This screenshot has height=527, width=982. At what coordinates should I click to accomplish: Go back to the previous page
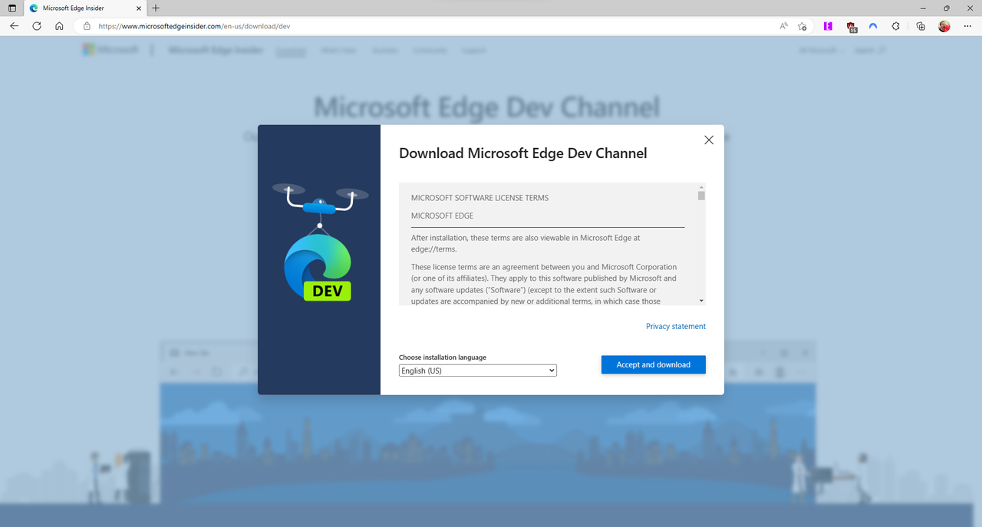(x=14, y=26)
